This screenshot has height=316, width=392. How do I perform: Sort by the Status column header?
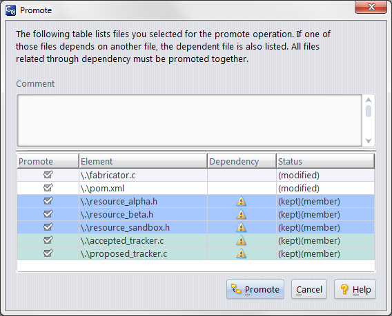(325, 161)
